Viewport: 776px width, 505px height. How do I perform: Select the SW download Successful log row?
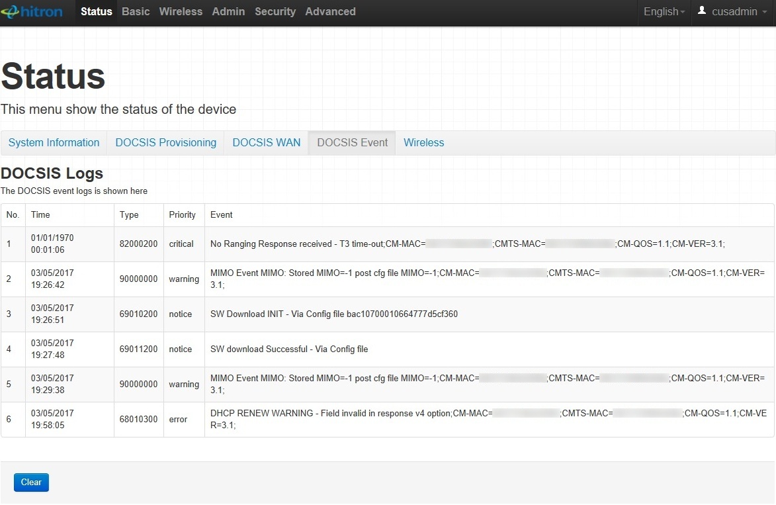pyautogui.click(x=388, y=349)
